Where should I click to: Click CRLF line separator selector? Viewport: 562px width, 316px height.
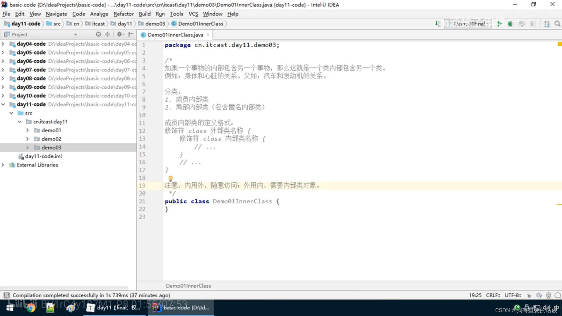point(493,295)
